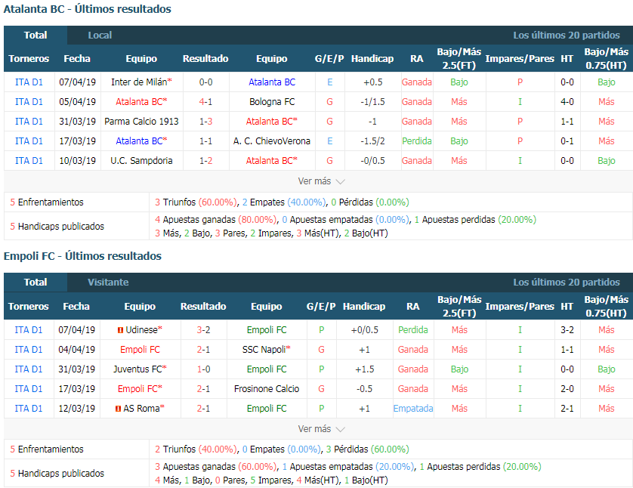
Task: Click the 0-0 result versus Inter
Action: pyautogui.click(x=205, y=82)
